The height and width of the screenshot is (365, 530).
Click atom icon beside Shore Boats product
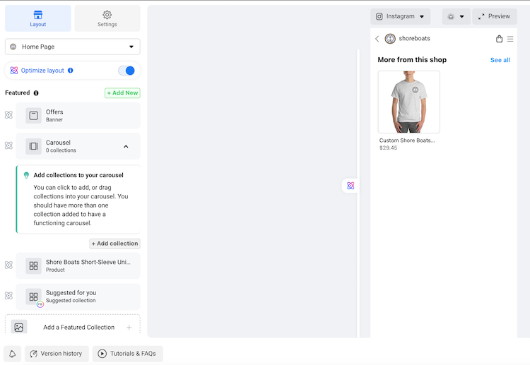(8, 265)
